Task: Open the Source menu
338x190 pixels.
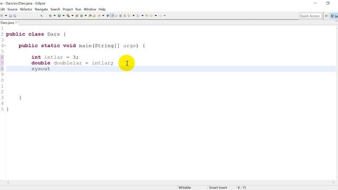Action: 12,9
